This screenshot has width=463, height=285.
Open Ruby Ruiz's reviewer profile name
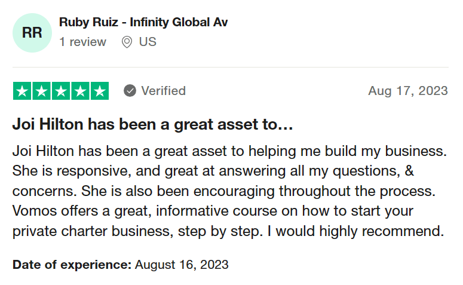point(143,22)
